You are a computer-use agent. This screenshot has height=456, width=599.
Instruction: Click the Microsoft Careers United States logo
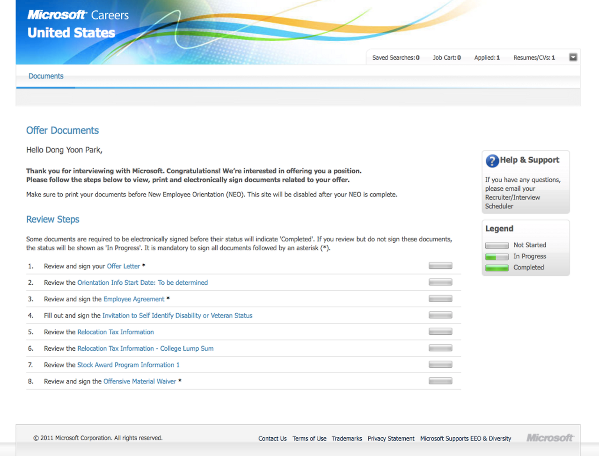(78, 24)
